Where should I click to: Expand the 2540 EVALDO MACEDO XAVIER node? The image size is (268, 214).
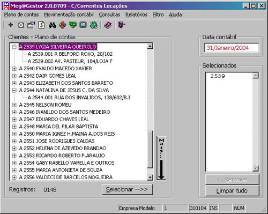[14, 69]
